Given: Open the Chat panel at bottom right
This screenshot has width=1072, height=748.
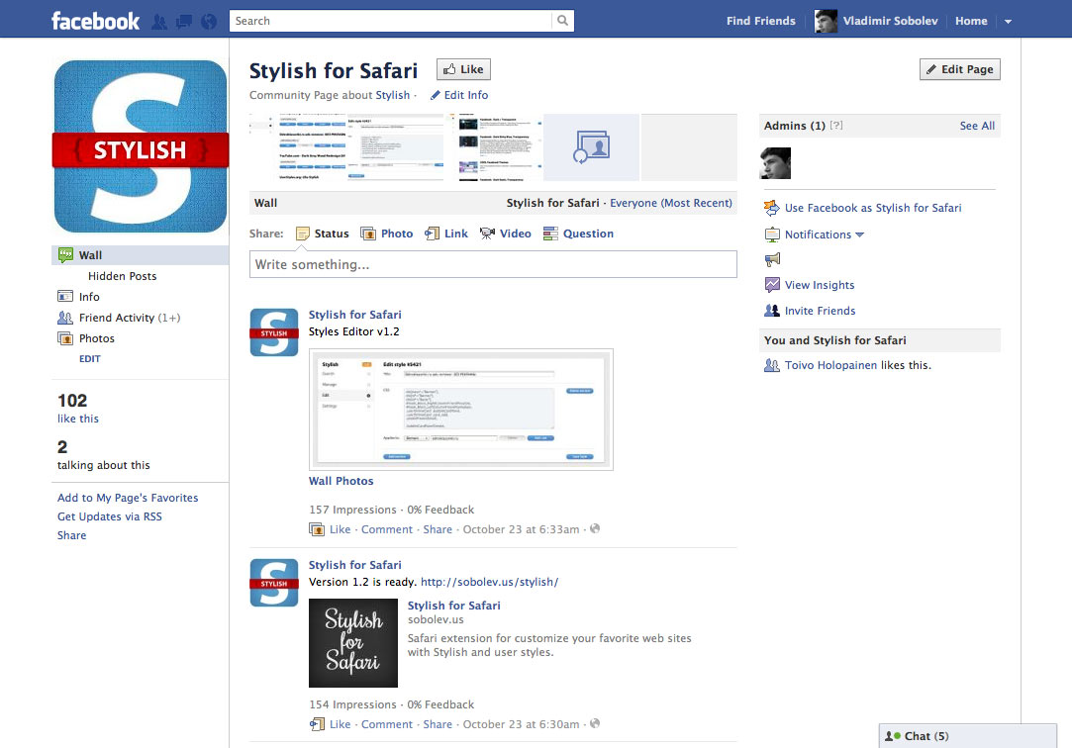Looking at the screenshot, I should [917, 736].
